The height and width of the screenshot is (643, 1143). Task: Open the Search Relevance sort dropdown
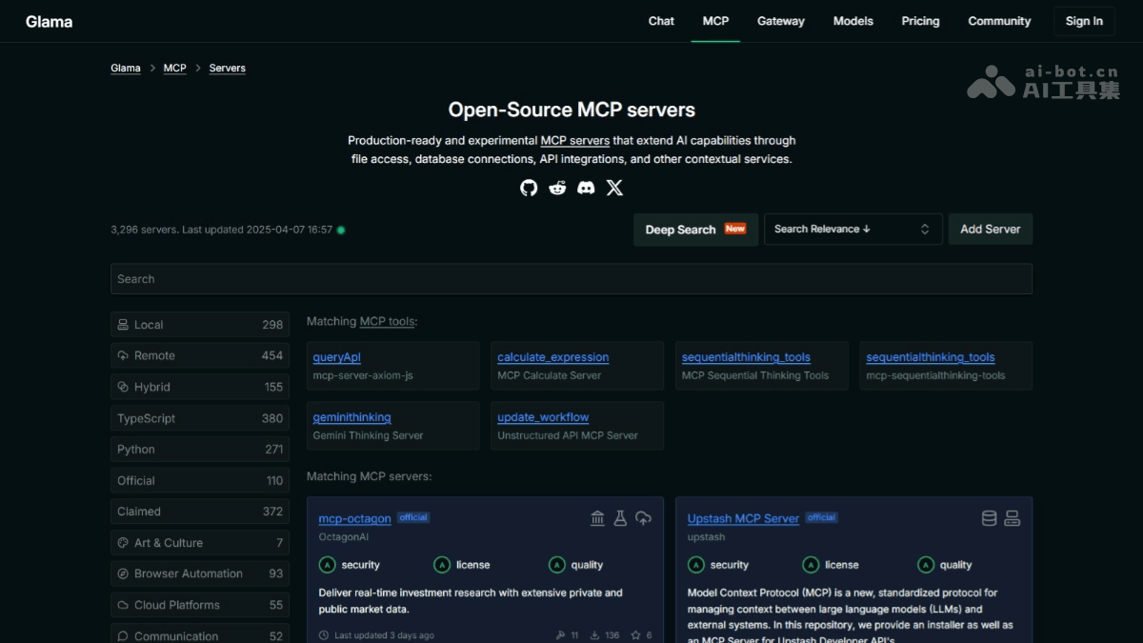(852, 229)
